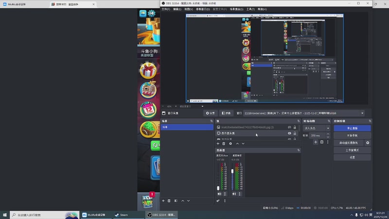
Task: Add a new scene transition
Action: pos(316,142)
